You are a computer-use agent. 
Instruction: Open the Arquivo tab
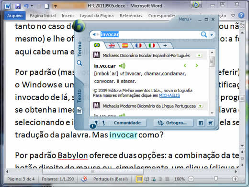[15, 16]
